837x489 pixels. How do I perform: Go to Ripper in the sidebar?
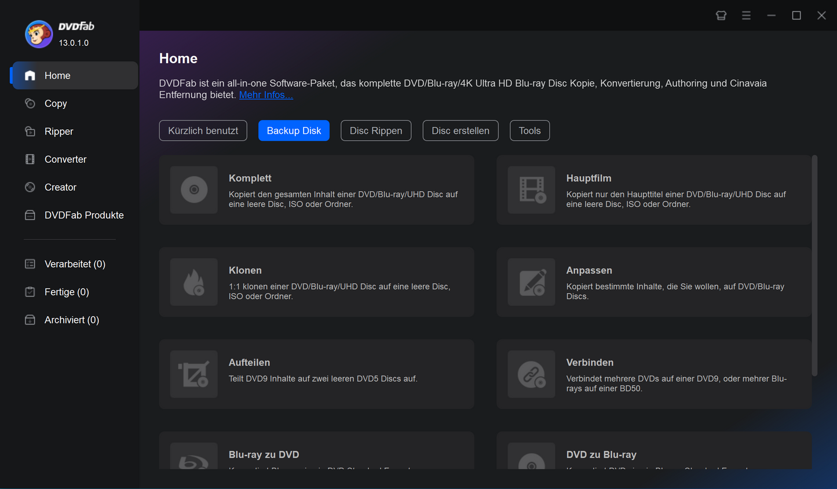coord(59,132)
